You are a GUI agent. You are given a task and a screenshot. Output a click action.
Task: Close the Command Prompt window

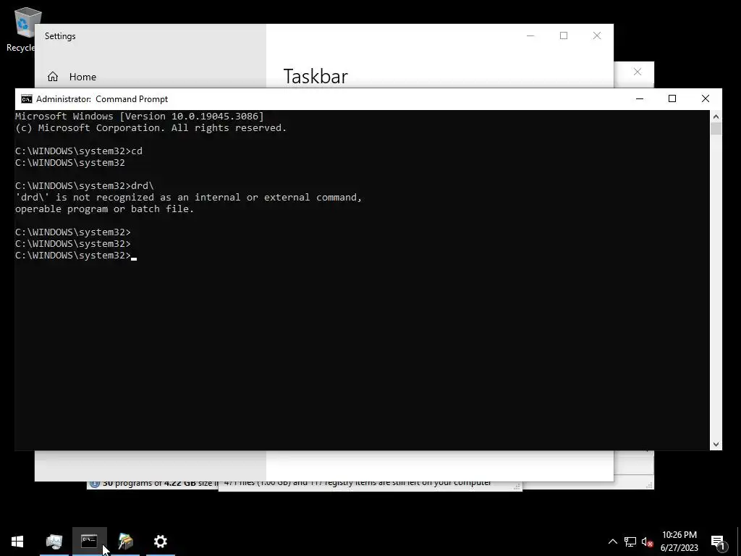(x=705, y=98)
